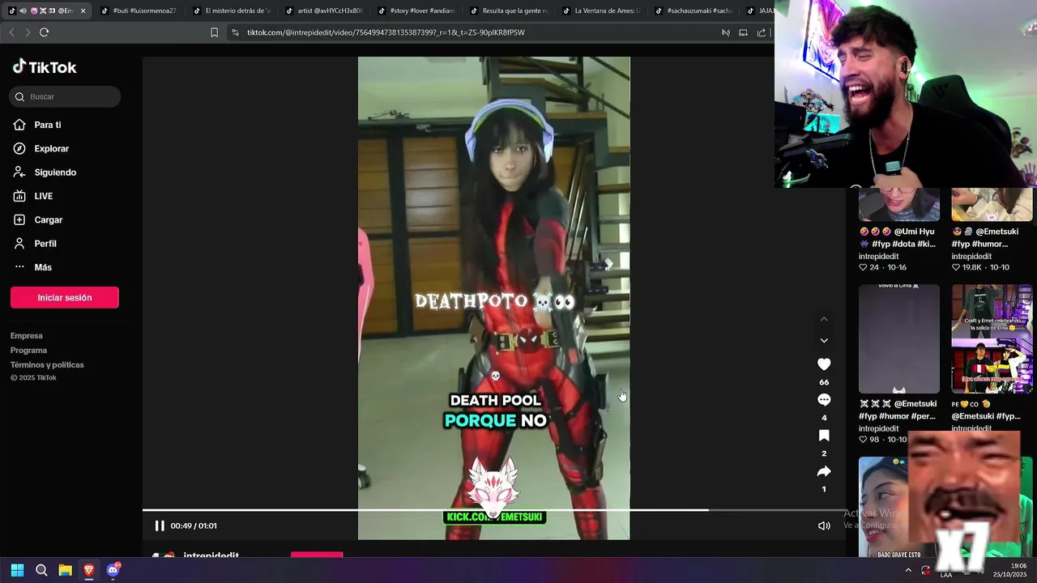Show hidden system tray icons
The width and height of the screenshot is (1037, 583).
(x=908, y=570)
